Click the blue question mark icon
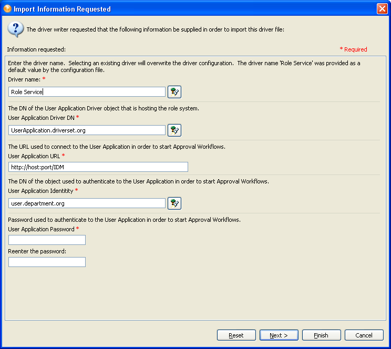 (x=15, y=29)
